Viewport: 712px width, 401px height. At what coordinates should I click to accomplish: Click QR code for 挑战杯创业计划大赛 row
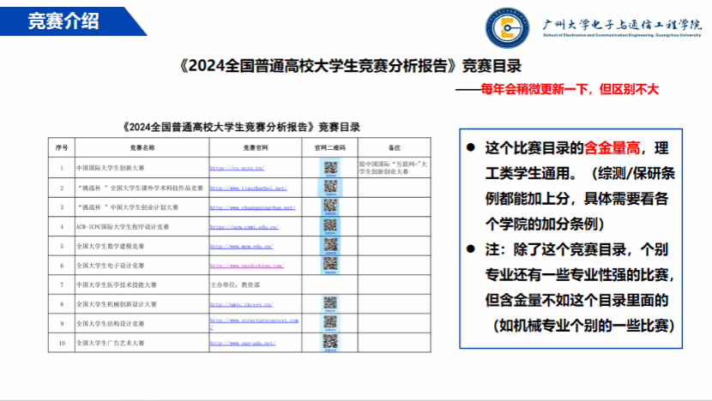pyautogui.click(x=330, y=207)
